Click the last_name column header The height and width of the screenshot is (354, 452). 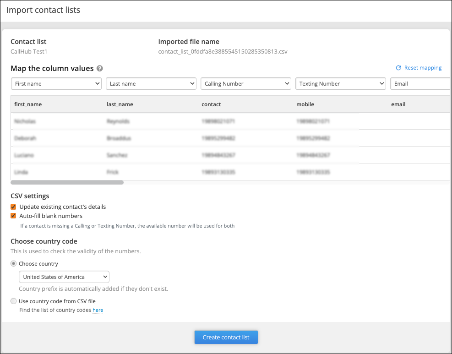[x=120, y=104]
